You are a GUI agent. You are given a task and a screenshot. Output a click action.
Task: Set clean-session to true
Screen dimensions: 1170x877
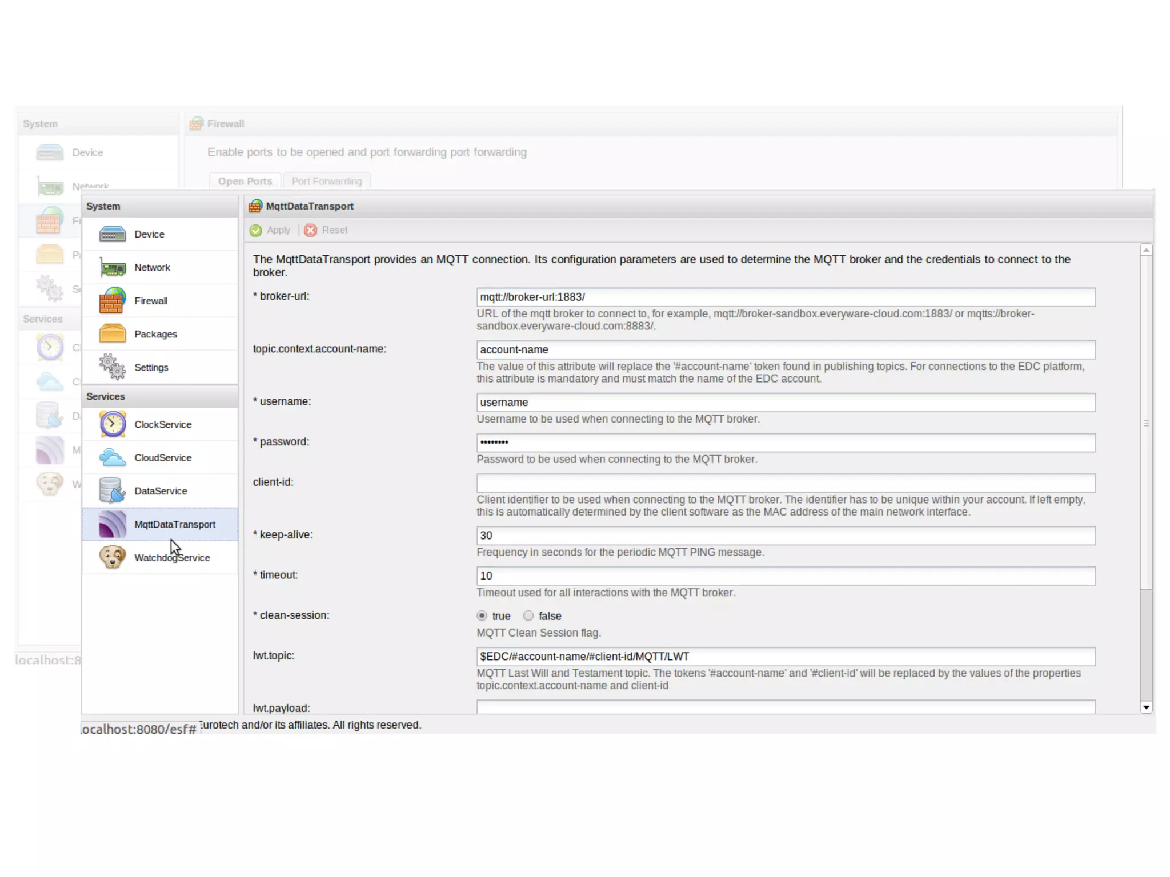(x=482, y=615)
